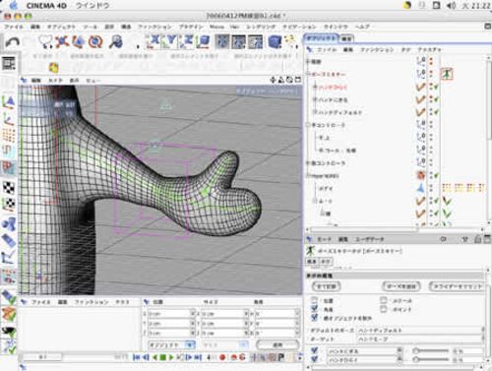Viewport: 492px width, 371px height.
Task: Click the ポーズを記録 button
Action: (x=402, y=286)
